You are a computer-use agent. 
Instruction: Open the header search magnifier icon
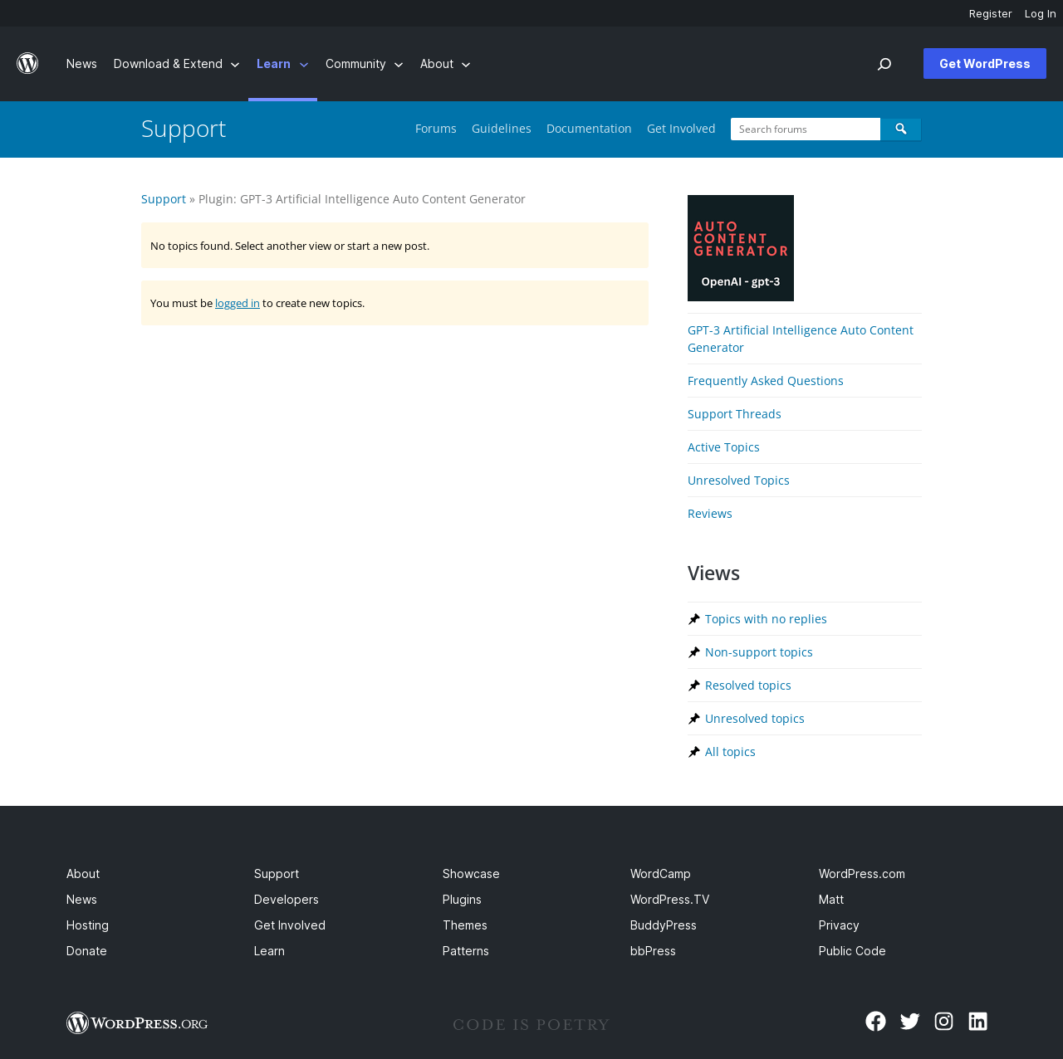pyautogui.click(x=884, y=64)
